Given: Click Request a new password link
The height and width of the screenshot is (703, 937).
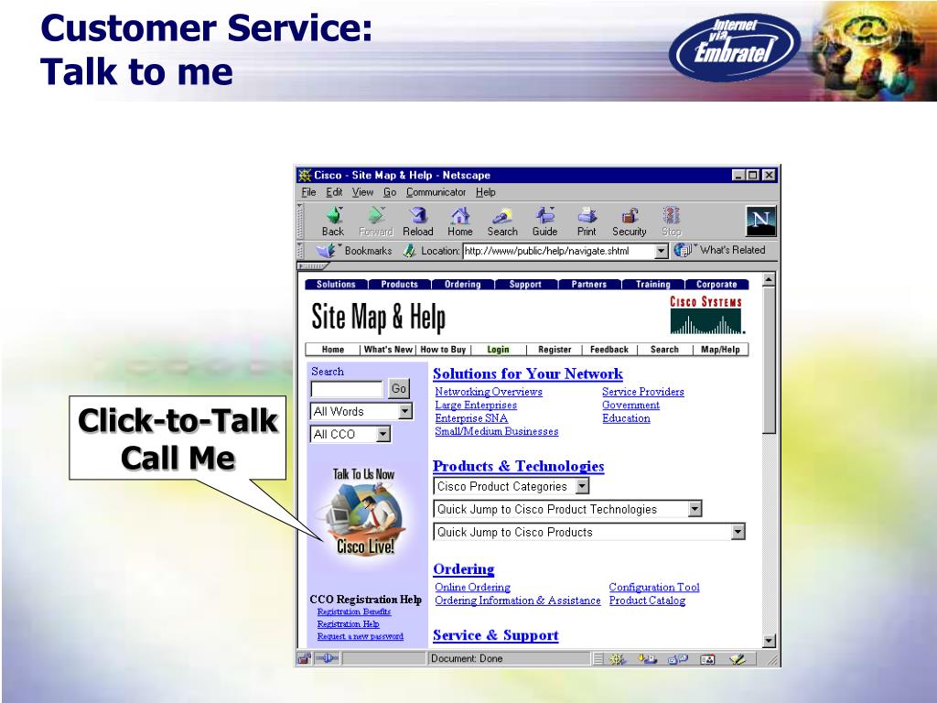Looking at the screenshot, I should (x=361, y=636).
